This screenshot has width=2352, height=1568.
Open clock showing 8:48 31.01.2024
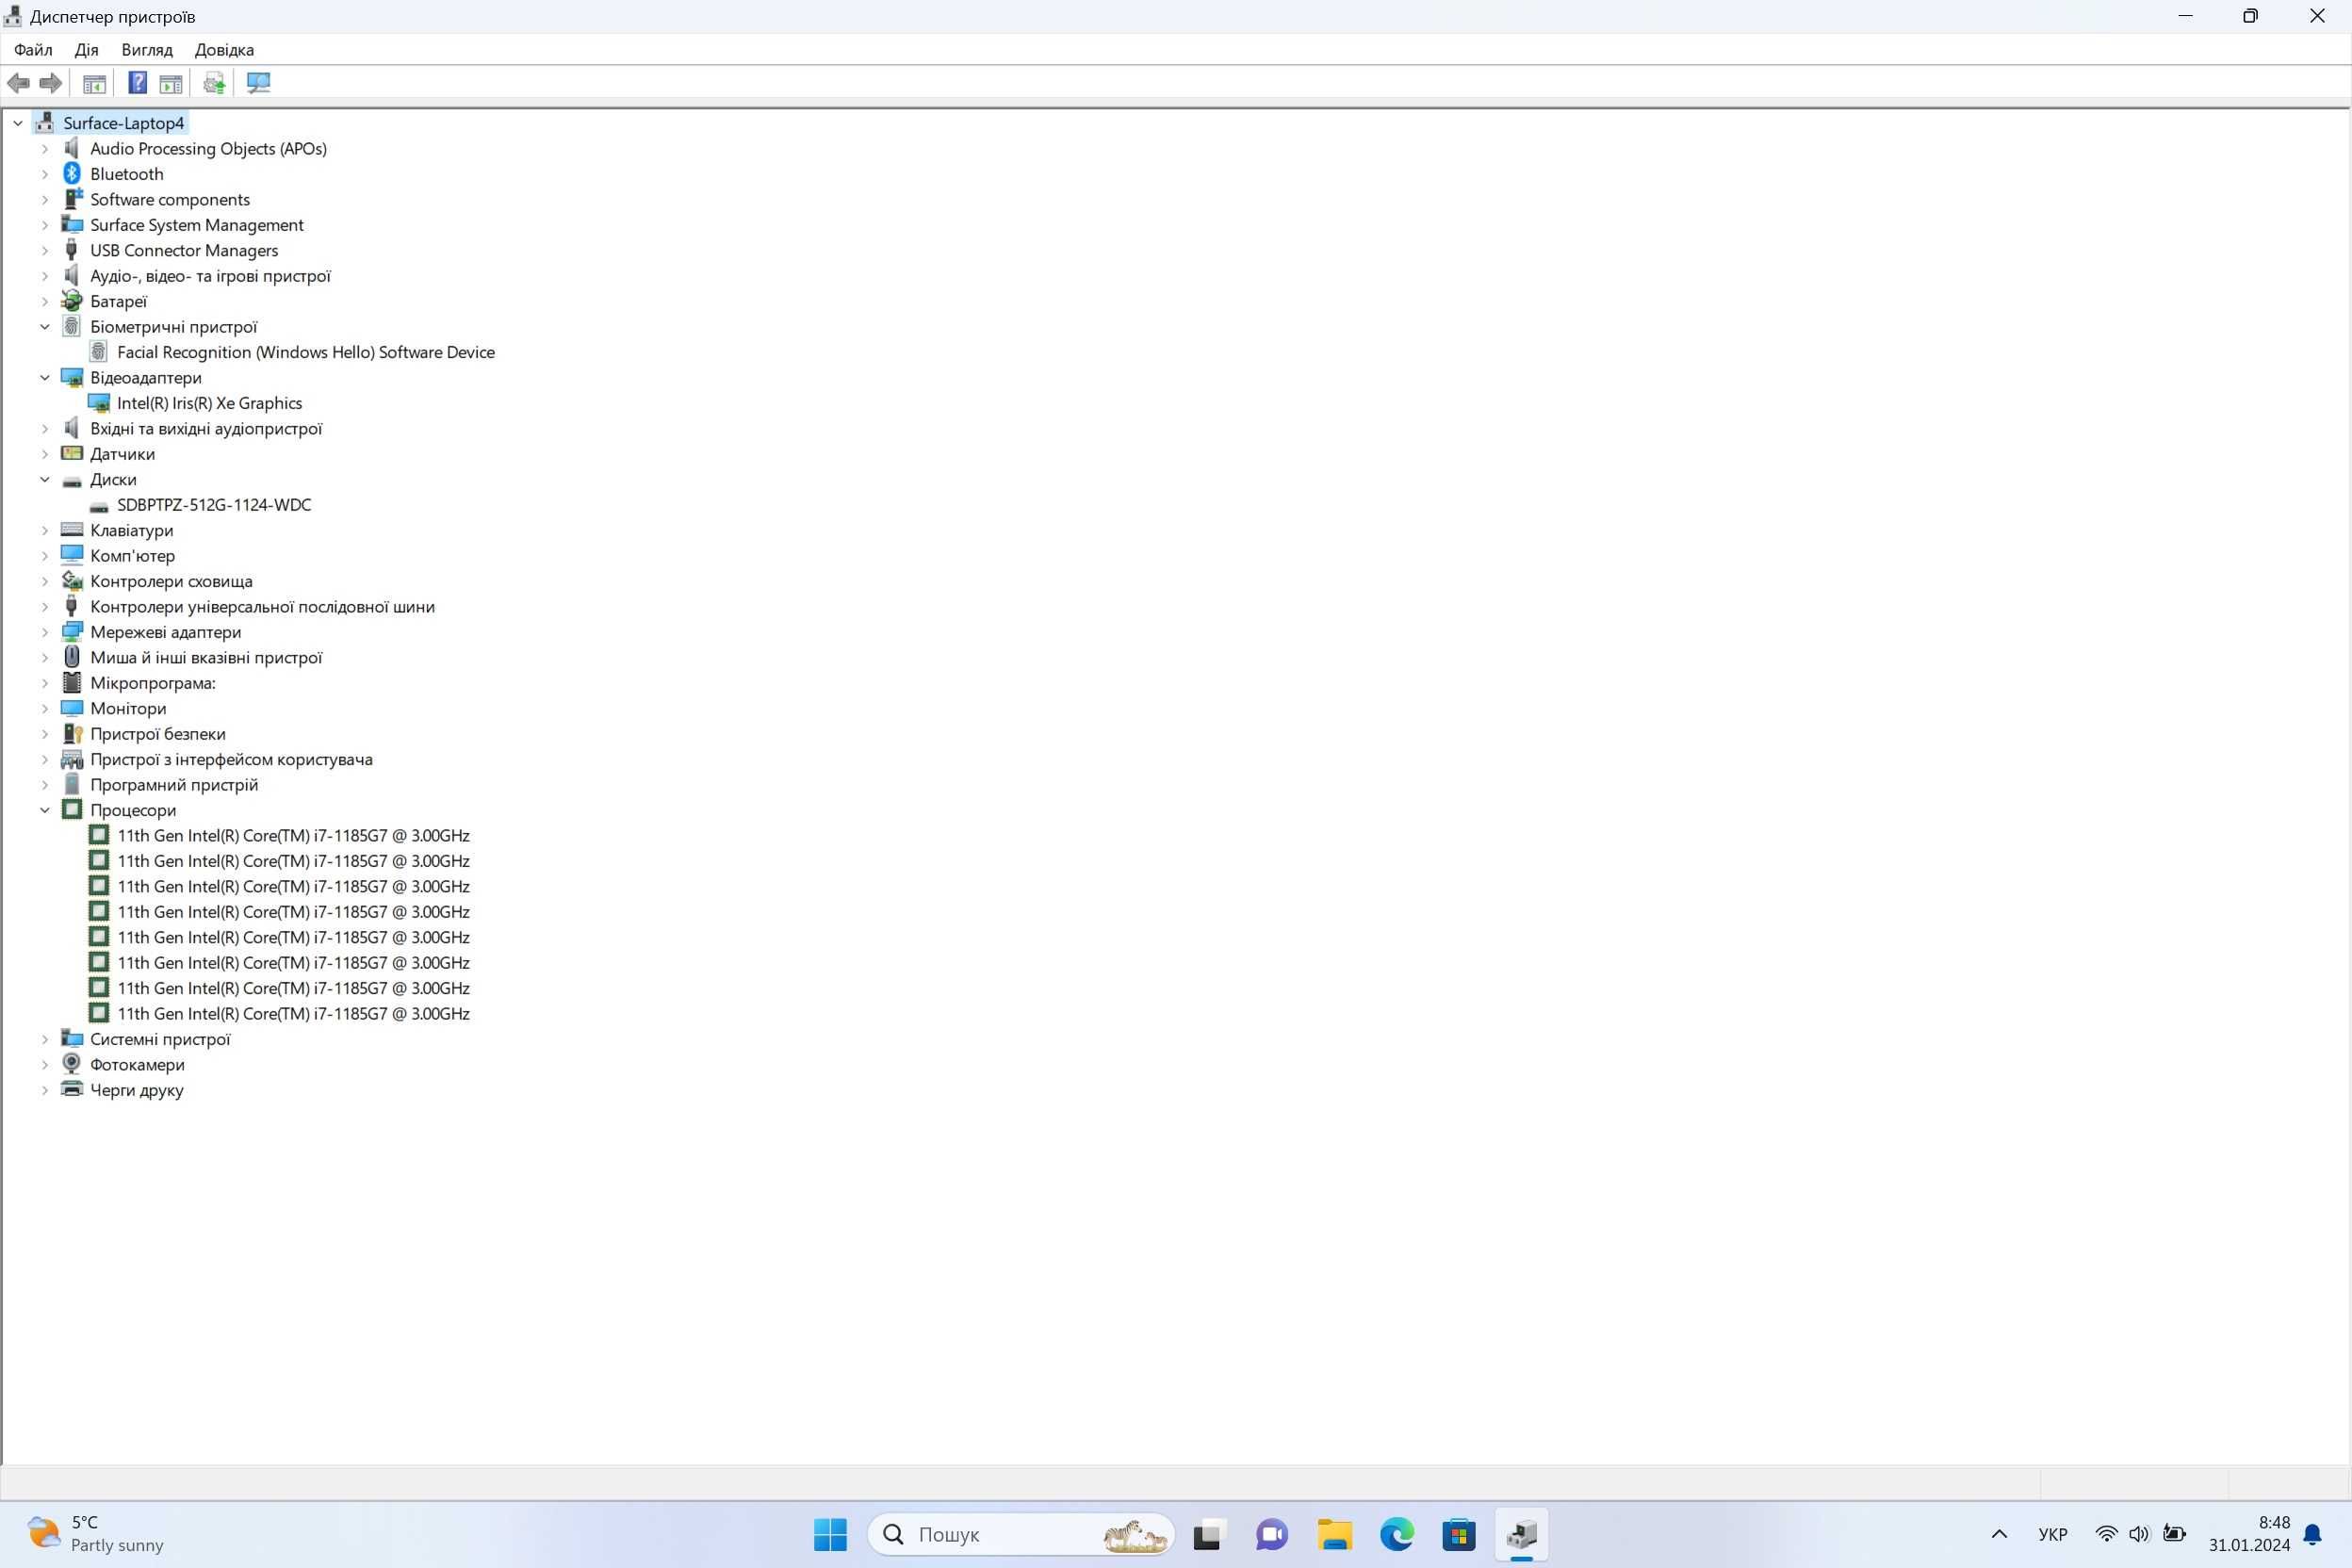2249,1534
